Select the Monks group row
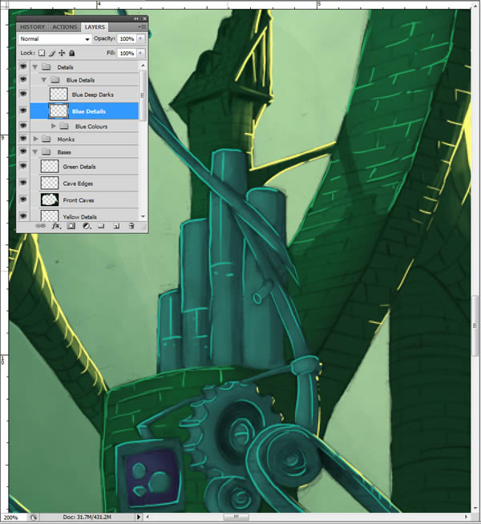Image resolution: width=481 pixels, height=524 pixels. 84,139
